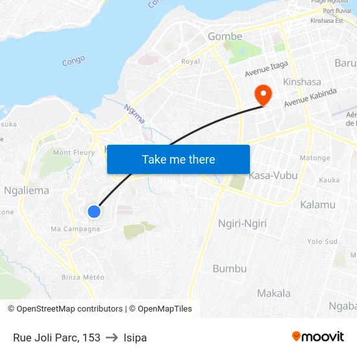357x357 pixels.
Task: Click the Take me there button
Action: click(x=178, y=160)
